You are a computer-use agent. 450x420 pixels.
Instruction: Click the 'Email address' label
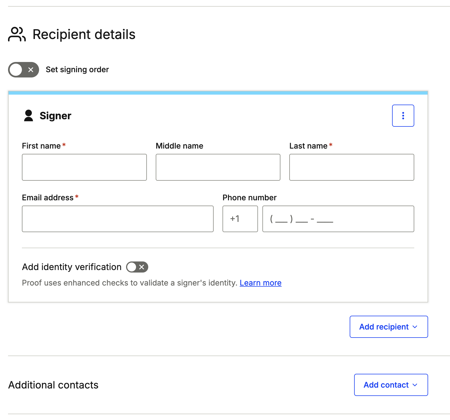[x=48, y=198]
